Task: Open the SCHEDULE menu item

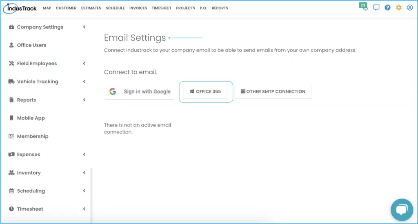Action: pyautogui.click(x=115, y=8)
